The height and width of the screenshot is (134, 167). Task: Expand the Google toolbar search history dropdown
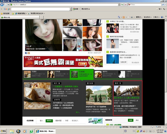pos(70,9)
